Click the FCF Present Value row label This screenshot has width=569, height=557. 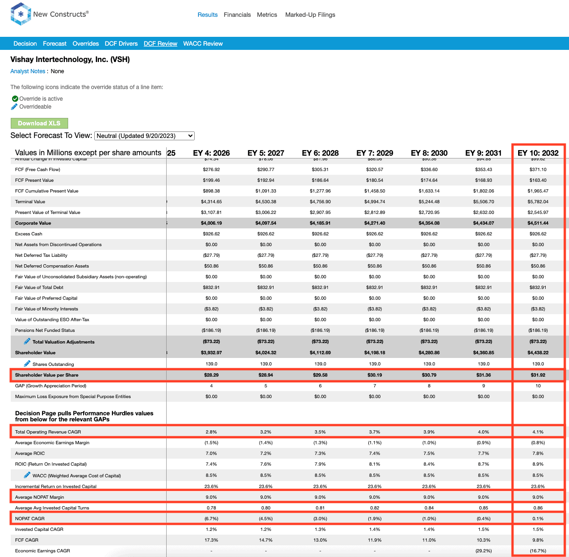pyautogui.click(x=34, y=180)
